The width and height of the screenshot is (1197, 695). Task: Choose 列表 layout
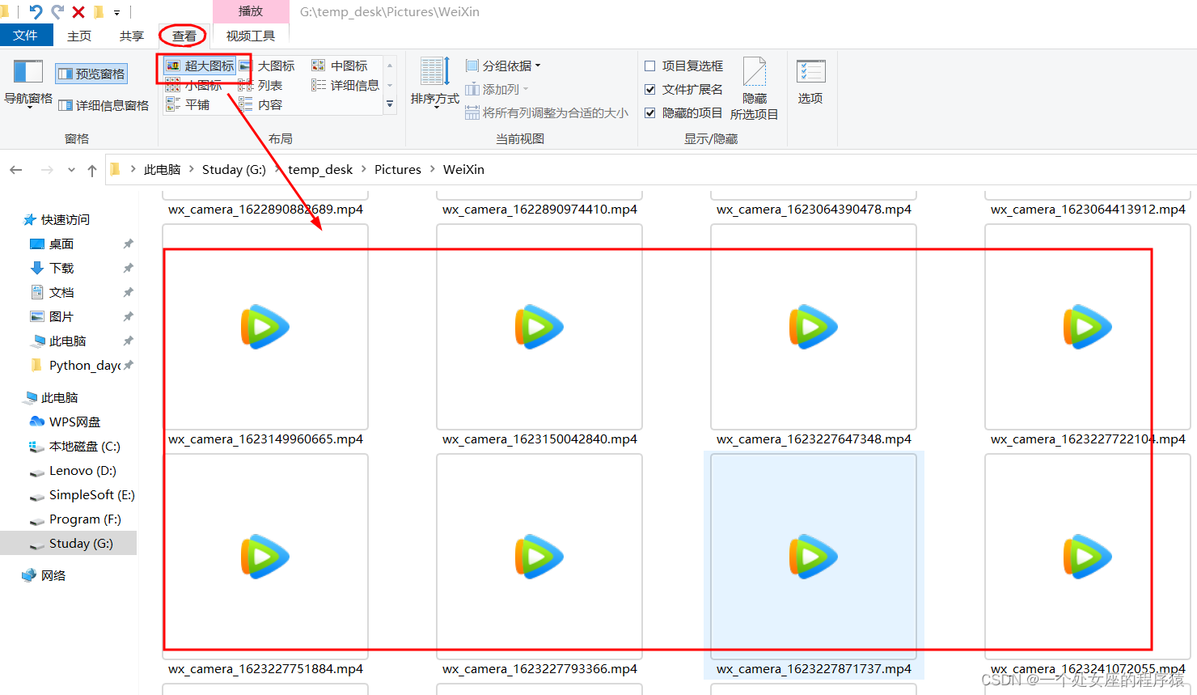tap(260, 85)
